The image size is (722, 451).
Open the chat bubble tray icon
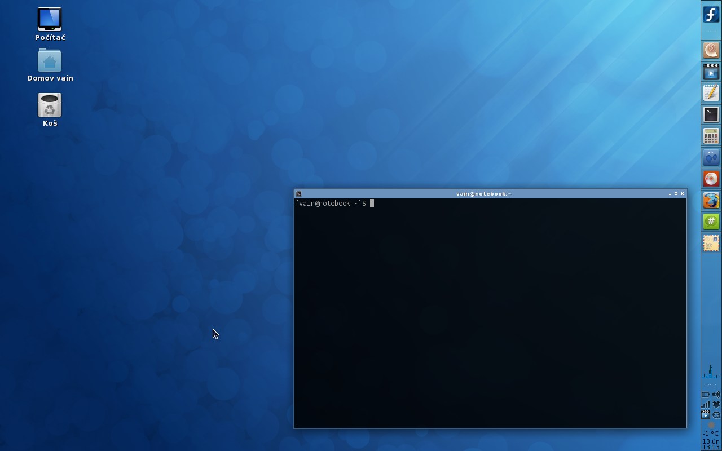point(716,414)
